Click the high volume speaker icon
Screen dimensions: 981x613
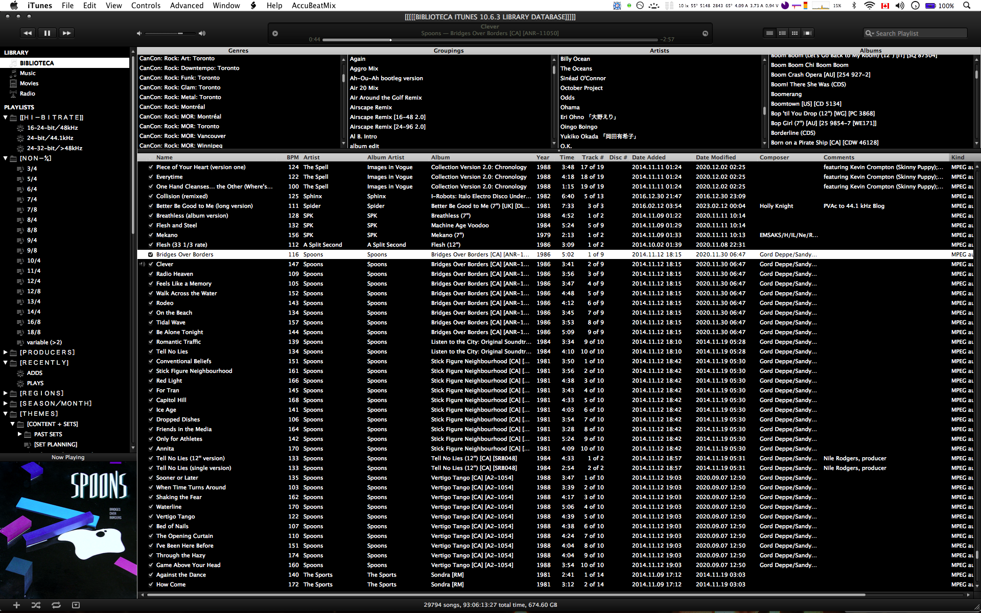coord(202,33)
